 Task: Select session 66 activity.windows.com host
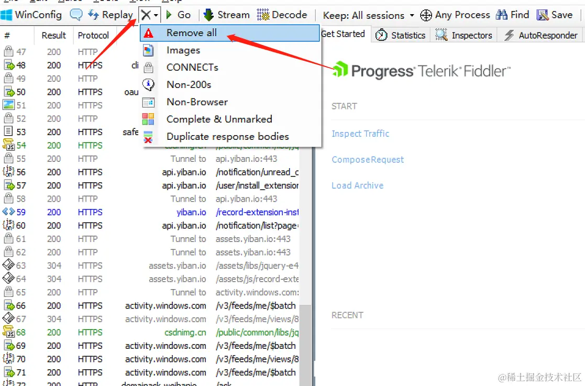(165, 306)
